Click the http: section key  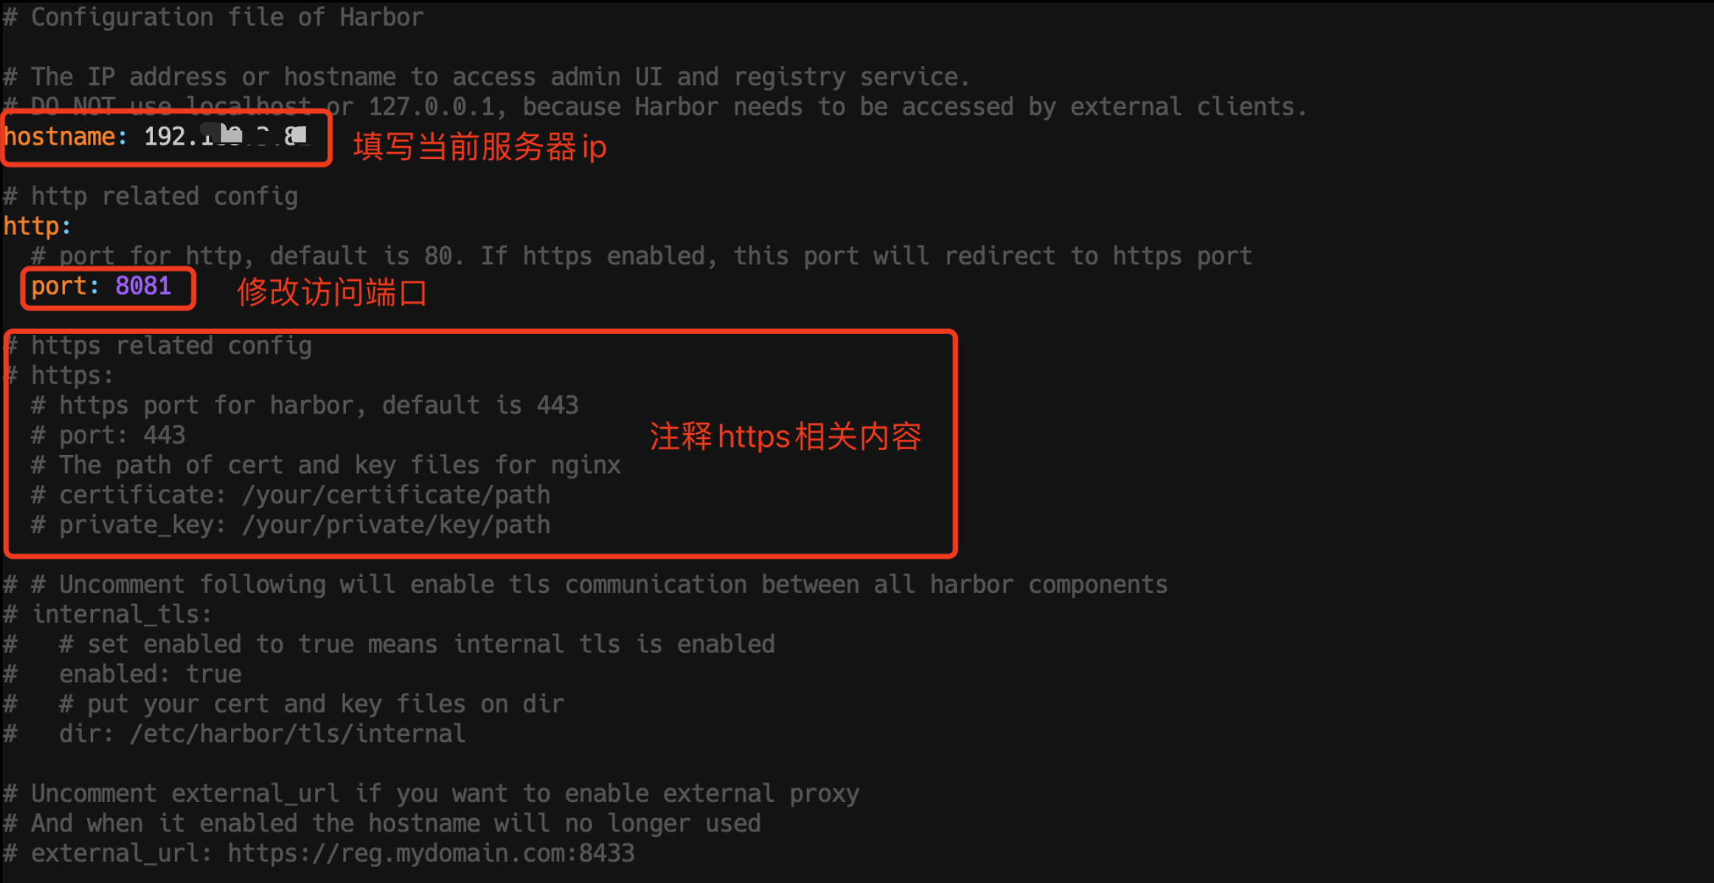[x=36, y=226]
